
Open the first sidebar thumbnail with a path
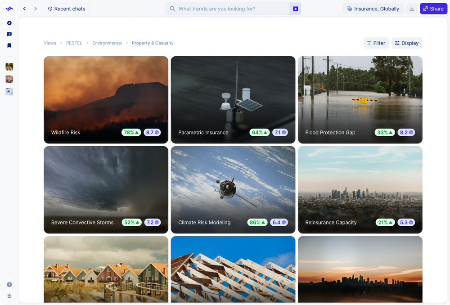pos(9,67)
